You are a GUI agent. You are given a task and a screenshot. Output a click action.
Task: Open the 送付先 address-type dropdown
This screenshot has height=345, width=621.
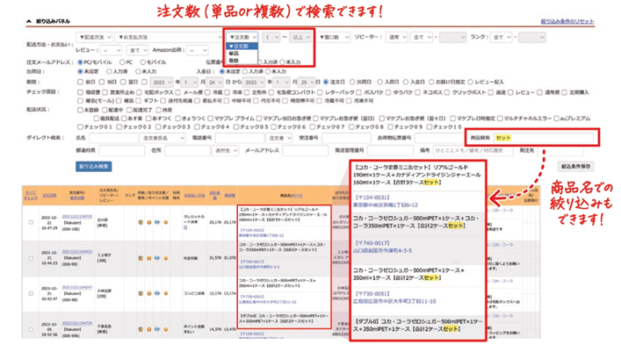pyautogui.click(x=226, y=150)
